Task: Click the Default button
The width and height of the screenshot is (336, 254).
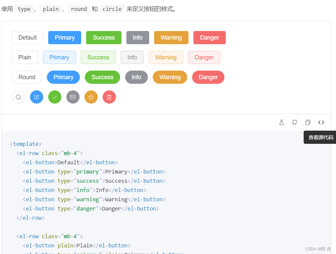Action: pyautogui.click(x=27, y=38)
